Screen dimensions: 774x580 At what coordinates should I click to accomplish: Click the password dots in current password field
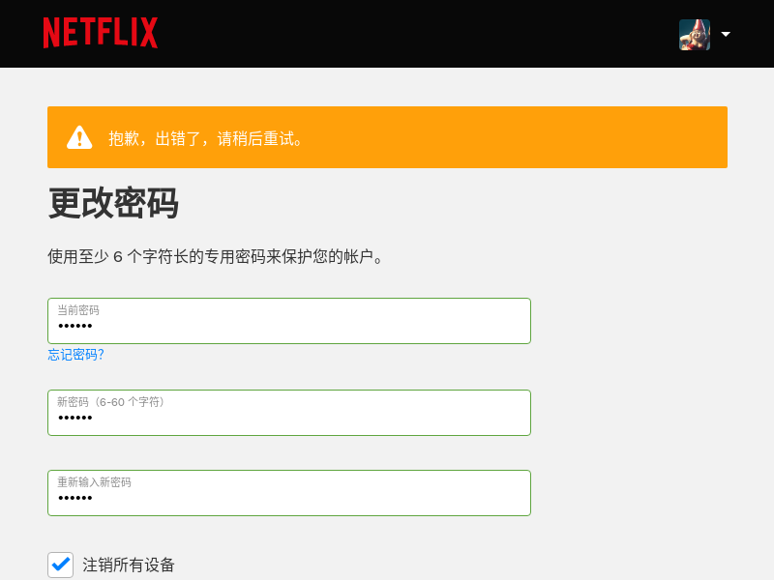(x=75, y=326)
